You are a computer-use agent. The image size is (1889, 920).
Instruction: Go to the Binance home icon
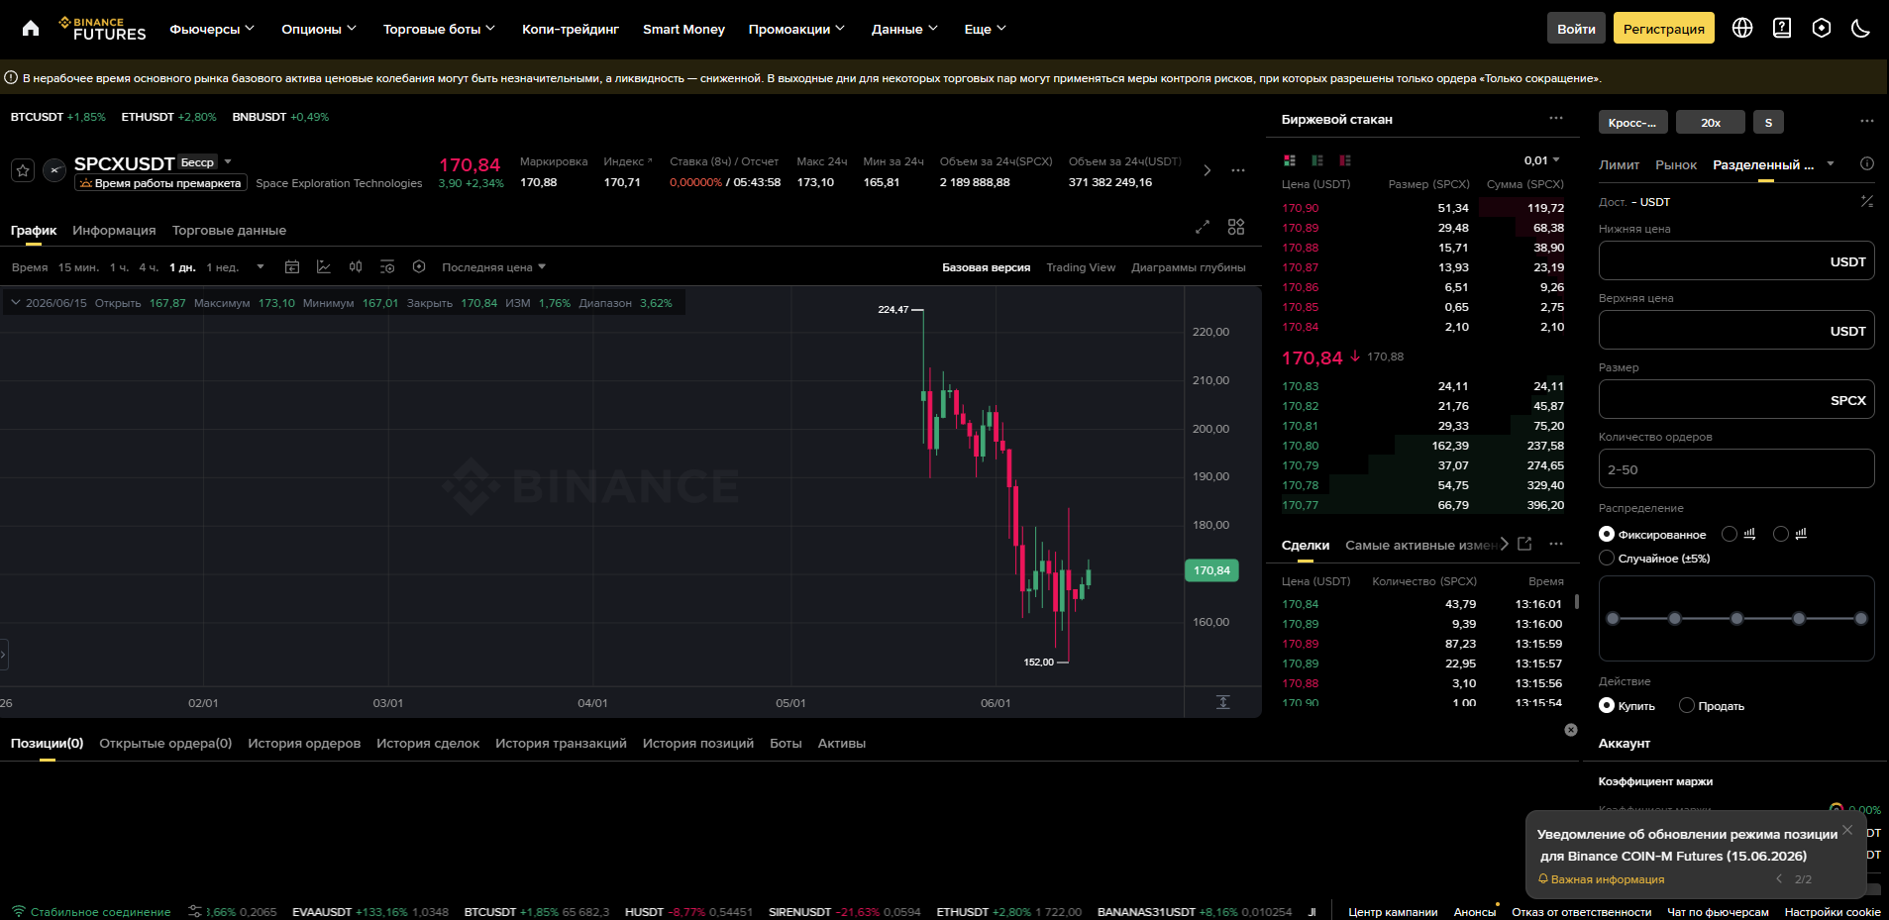(31, 28)
